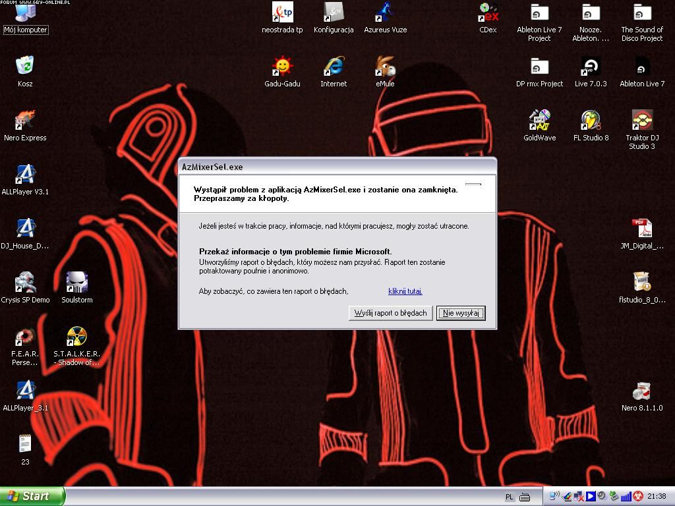Viewport: 675px width, 506px height.
Task: Click the AzMixerSel.exe dialog title bar
Action: pyautogui.click(x=337, y=167)
